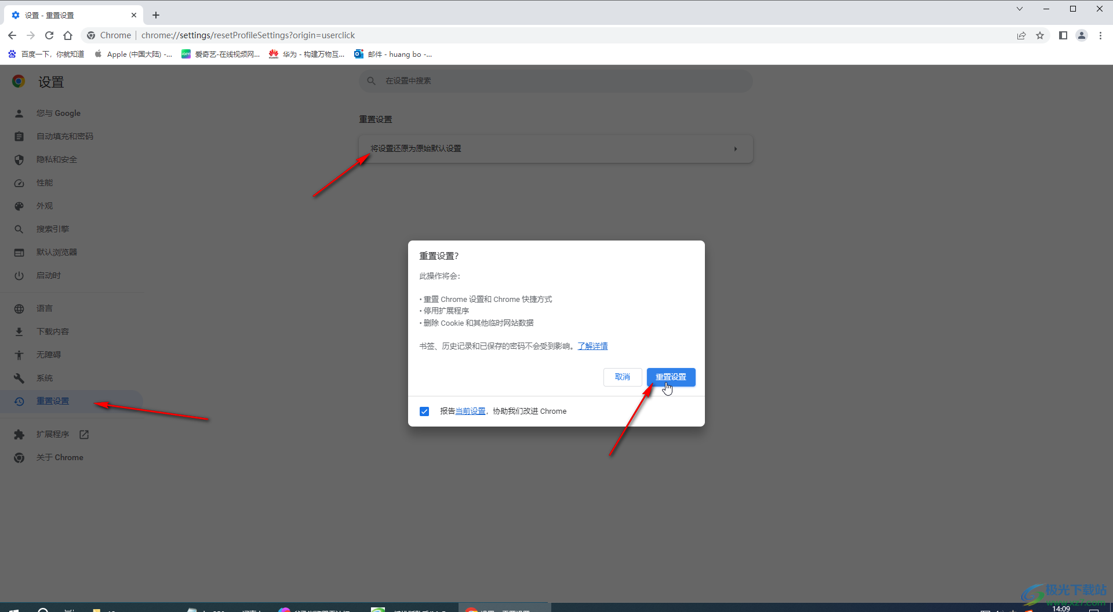This screenshot has height=612, width=1113.
Task: Click 将设置还原为原始默认设置 text
Action: [x=416, y=148]
